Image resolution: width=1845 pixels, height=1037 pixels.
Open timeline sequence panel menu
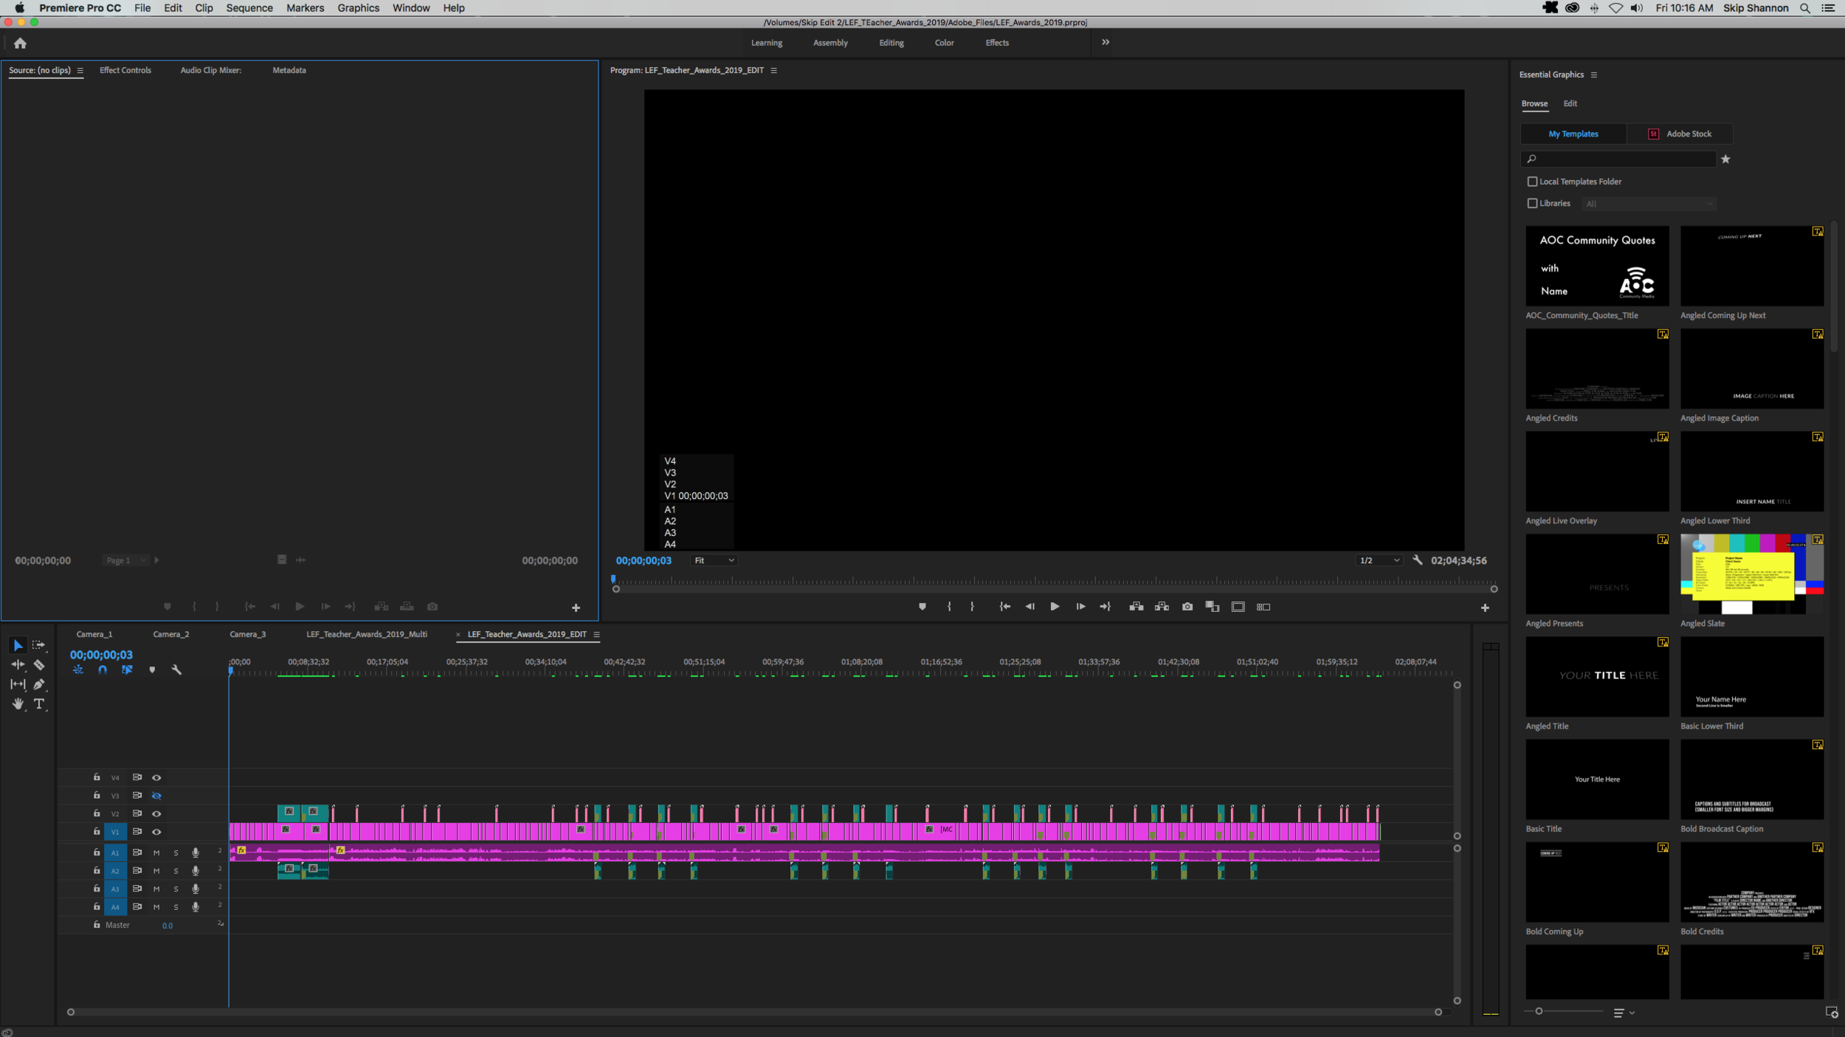(x=596, y=634)
